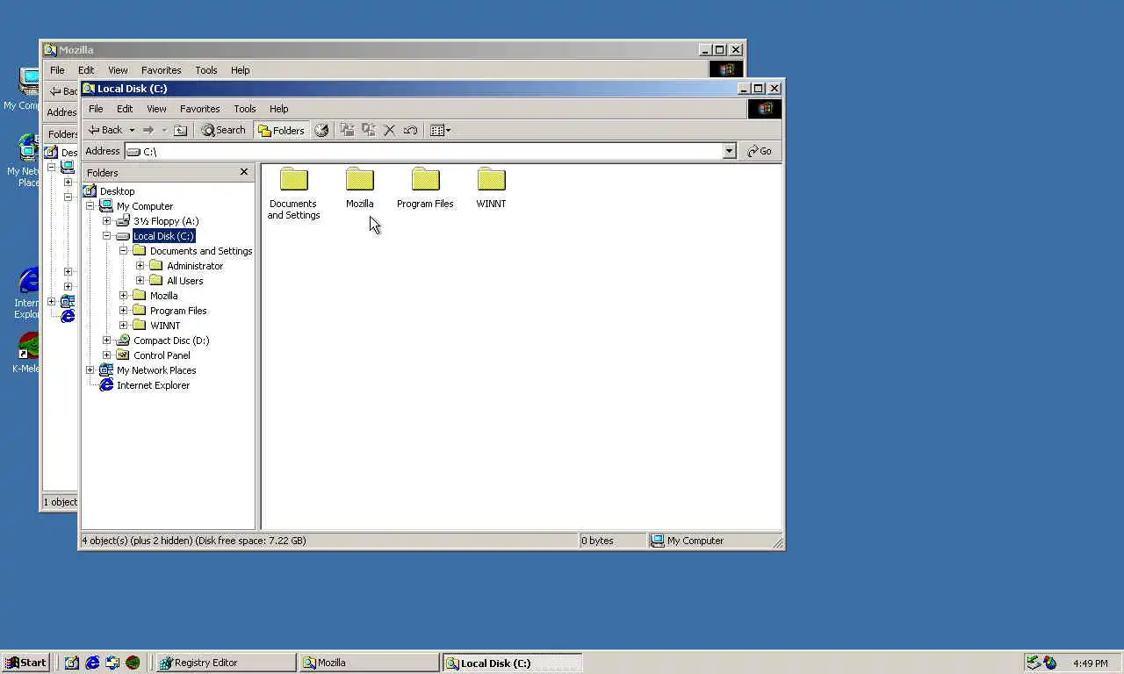Open the Views dropdown toolbar button
This screenshot has height=674, width=1124.
pos(441,130)
